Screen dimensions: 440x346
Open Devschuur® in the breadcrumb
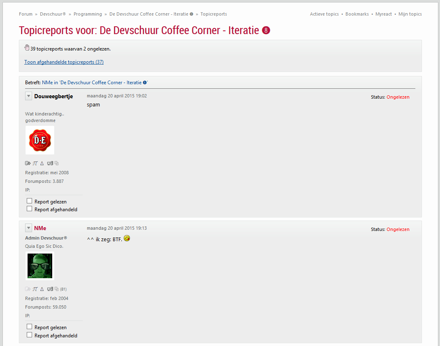coord(53,14)
